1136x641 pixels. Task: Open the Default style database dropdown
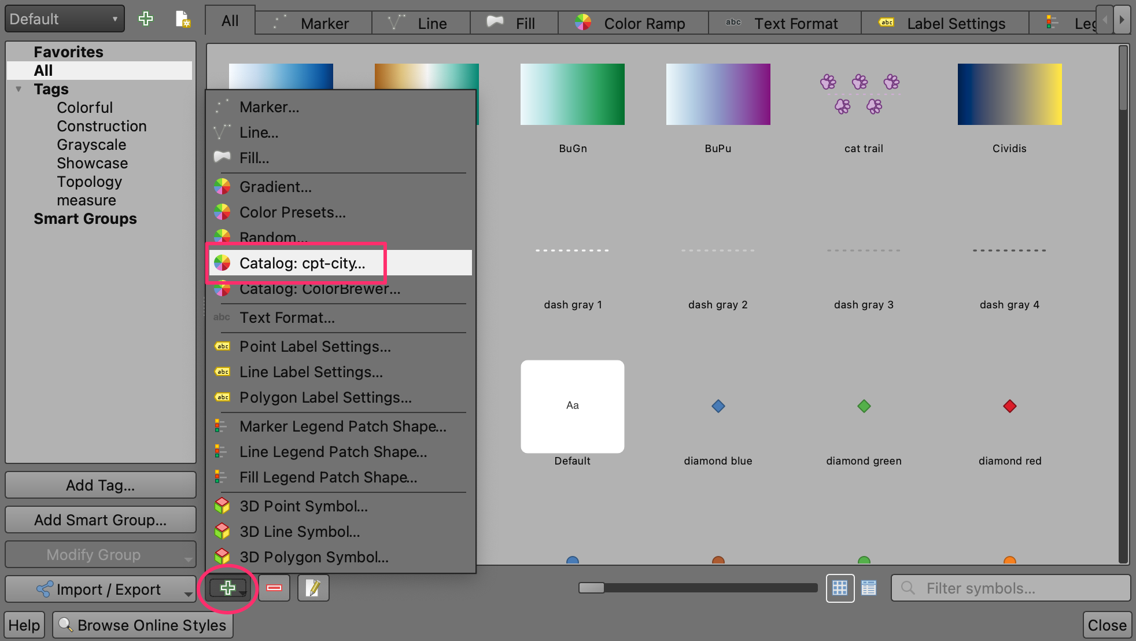pos(64,19)
